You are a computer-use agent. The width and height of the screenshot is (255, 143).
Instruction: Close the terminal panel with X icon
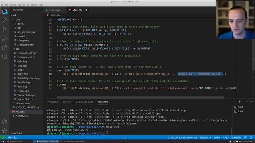[x=251, y=102]
